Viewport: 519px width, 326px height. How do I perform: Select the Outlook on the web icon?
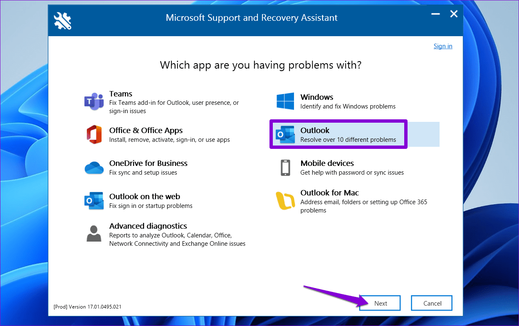[94, 201]
